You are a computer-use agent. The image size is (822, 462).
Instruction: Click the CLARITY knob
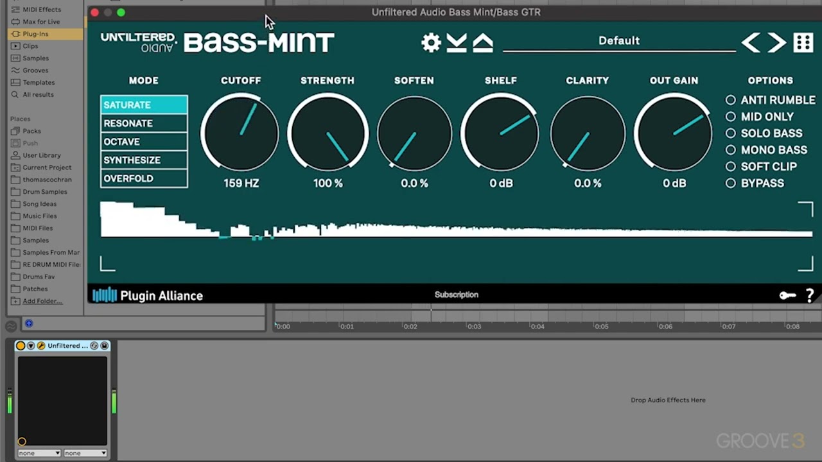pos(588,132)
